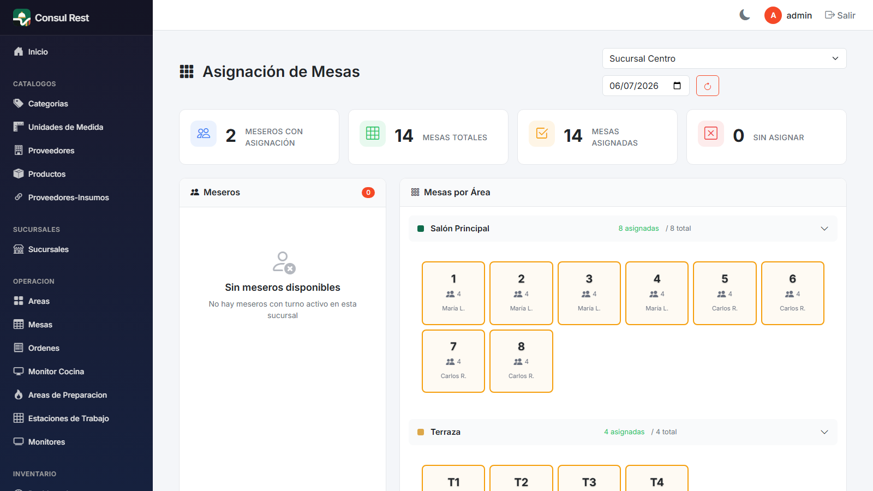
Task: Collapse the Terraza section chevron
Action: pyautogui.click(x=824, y=432)
